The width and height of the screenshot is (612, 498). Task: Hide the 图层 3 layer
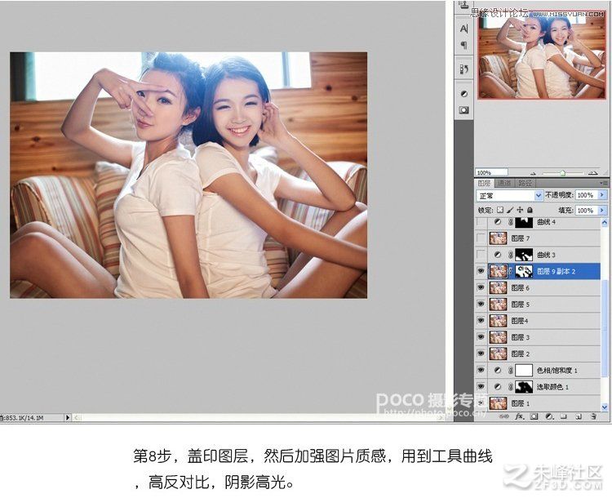481,337
